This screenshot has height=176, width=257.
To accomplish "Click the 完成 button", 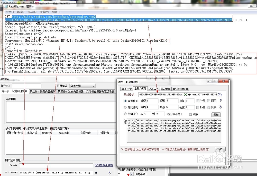I will [x=220, y=149].
